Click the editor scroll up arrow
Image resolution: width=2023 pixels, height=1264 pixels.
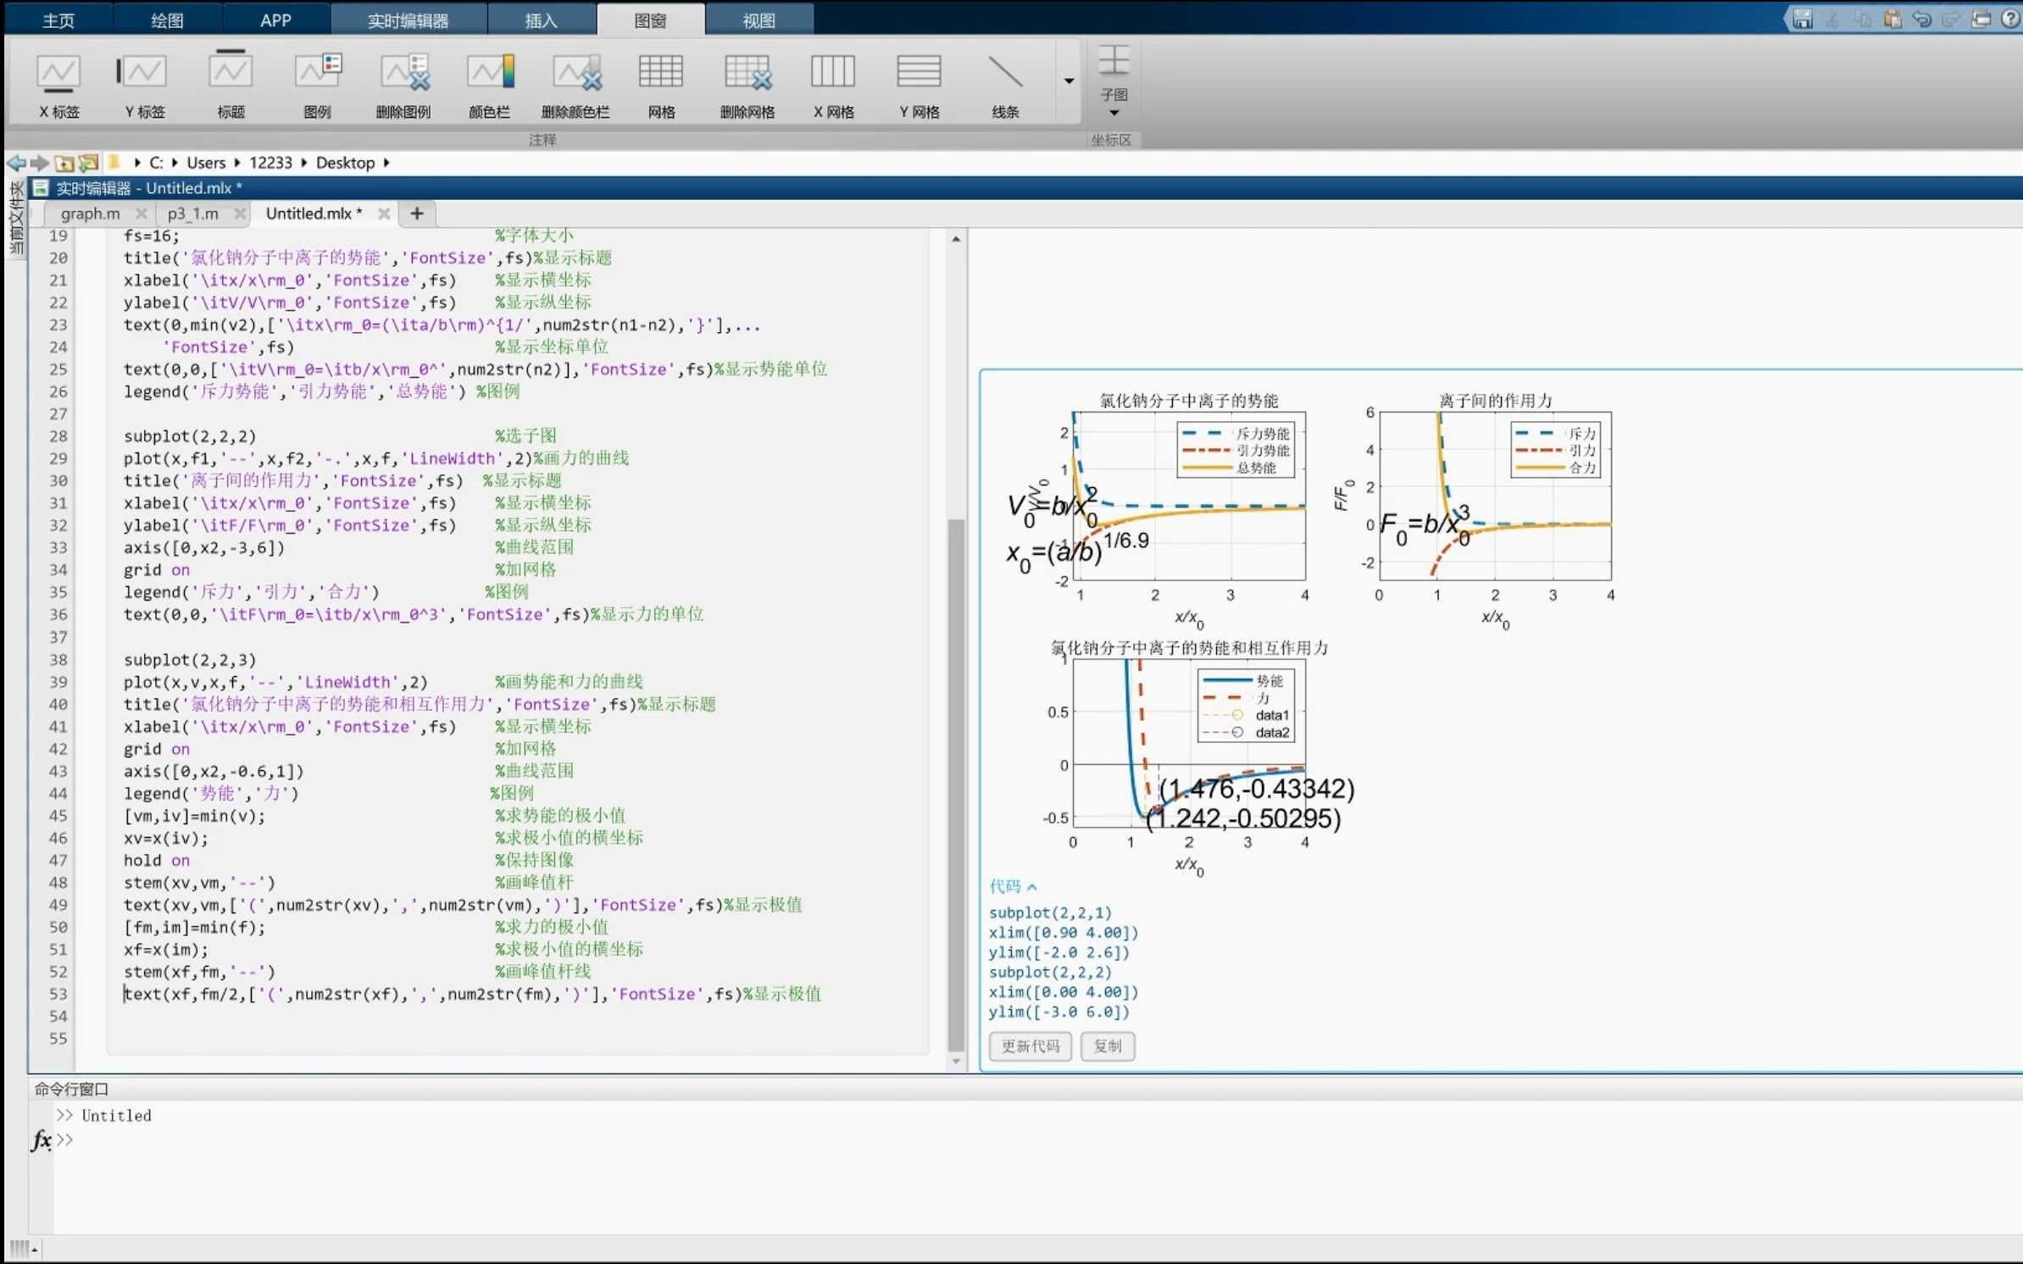pos(956,240)
